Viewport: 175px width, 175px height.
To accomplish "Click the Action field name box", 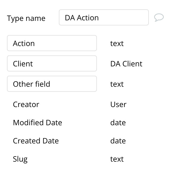I will pos(52,43).
